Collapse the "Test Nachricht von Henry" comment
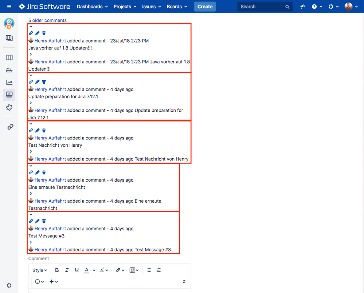 coord(31,124)
